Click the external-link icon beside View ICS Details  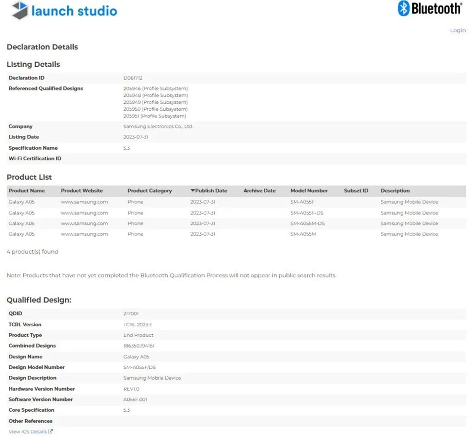pos(50,432)
